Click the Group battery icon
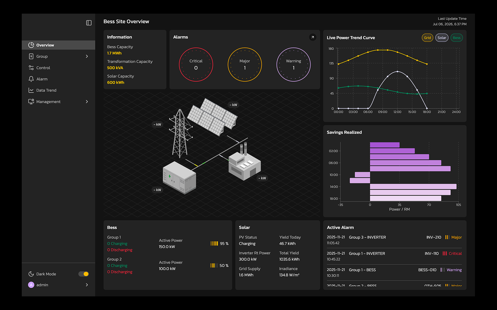The height and width of the screenshot is (310, 497). coord(31,56)
